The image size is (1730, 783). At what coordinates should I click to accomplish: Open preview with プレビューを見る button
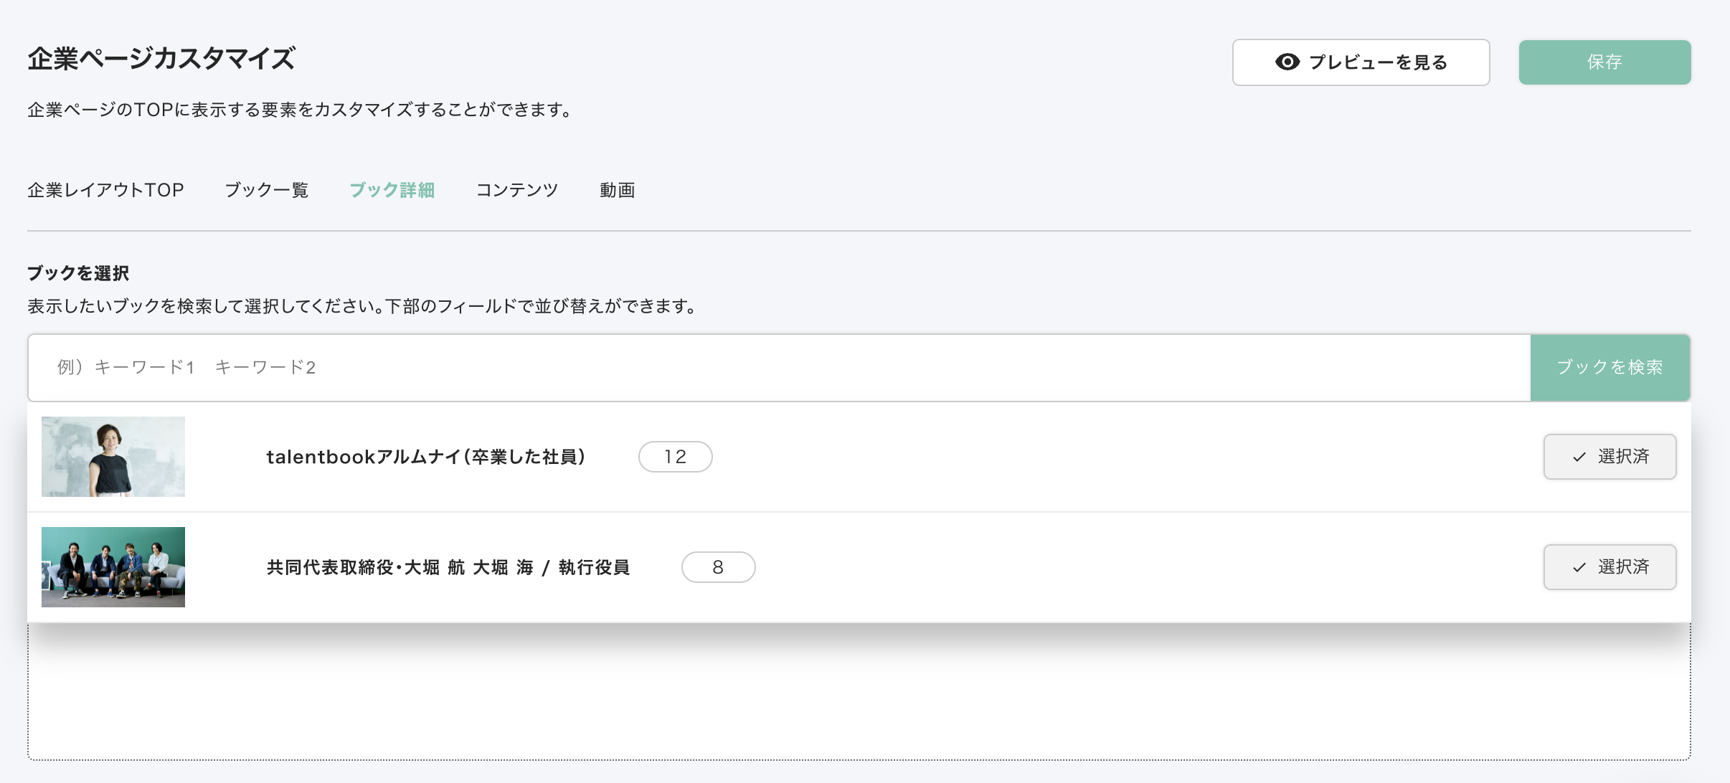[1361, 62]
